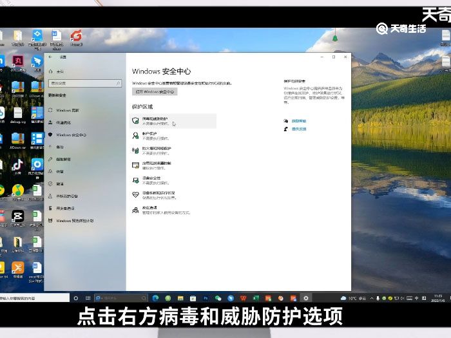Select the orange scissors app desktop shortcut

[18, 270]
